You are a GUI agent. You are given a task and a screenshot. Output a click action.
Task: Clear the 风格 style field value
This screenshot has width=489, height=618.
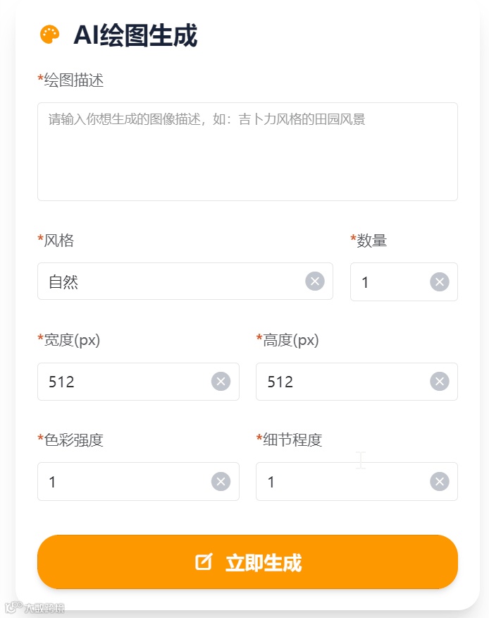tap(314, 281)
